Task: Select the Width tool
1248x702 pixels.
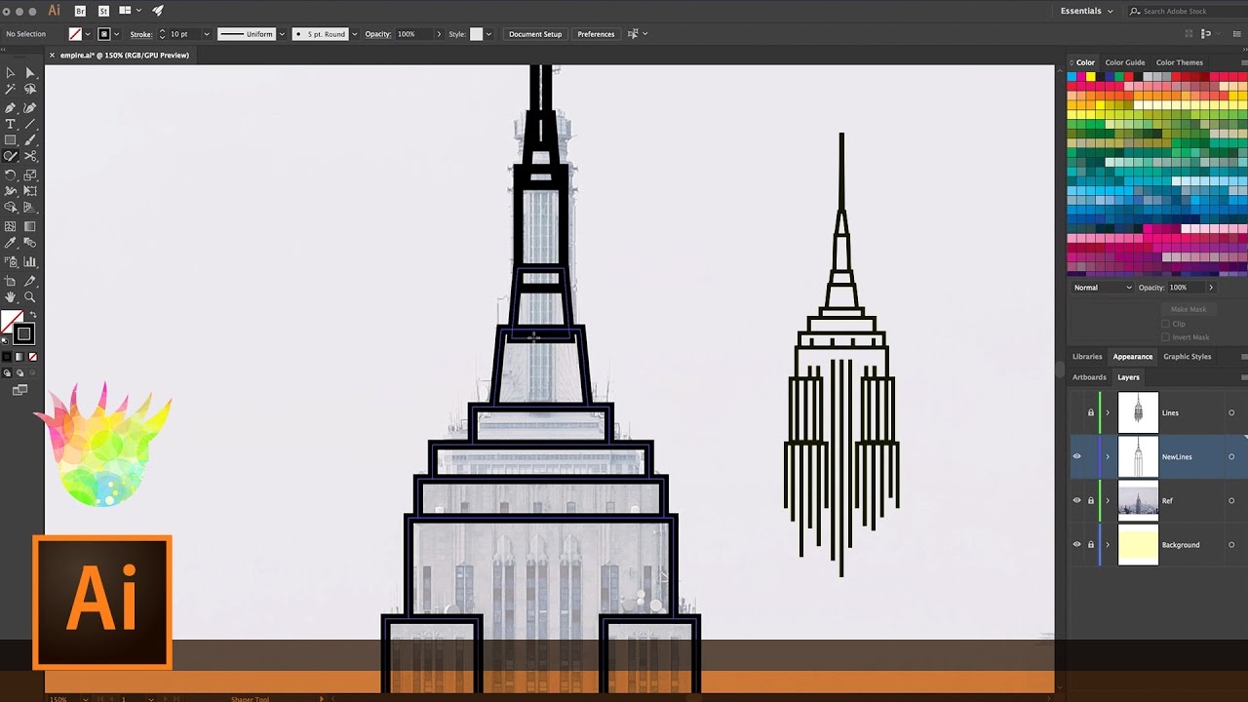Action: [x=11, y=191]
